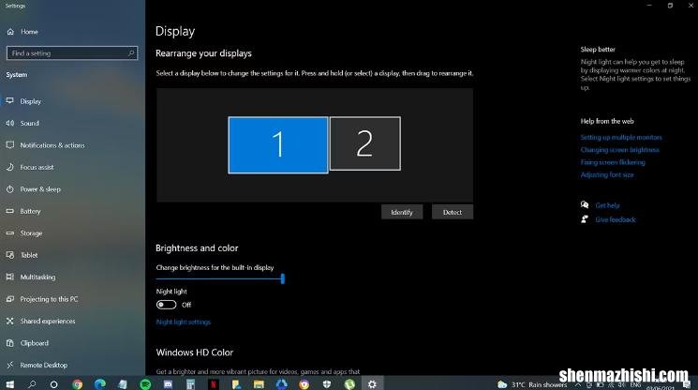Open Calculator from taskbar

point(190,384)
